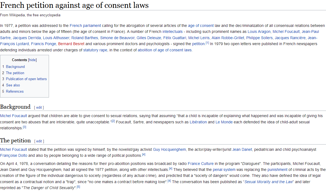The image size is (326, 191).
Task: Open Philippe Sollers link
Action: coord(259,38)
